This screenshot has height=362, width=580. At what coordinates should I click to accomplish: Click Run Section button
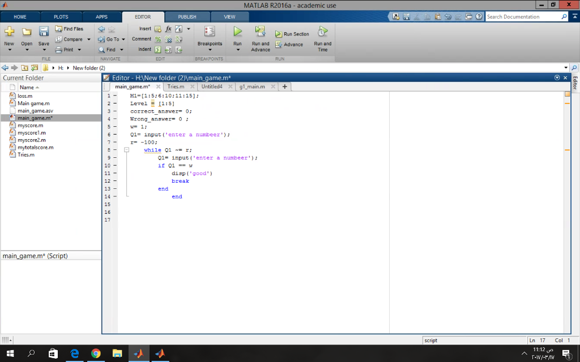(292, 34)
